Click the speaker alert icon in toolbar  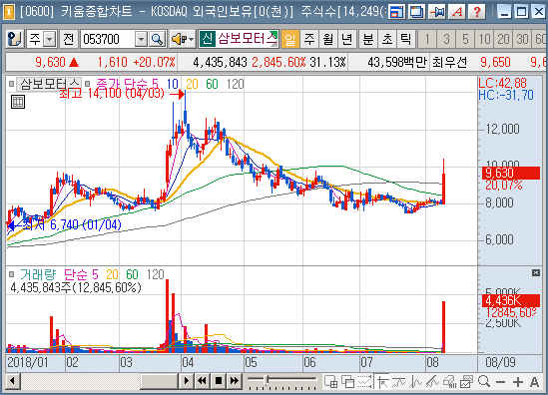pos(179,39)
